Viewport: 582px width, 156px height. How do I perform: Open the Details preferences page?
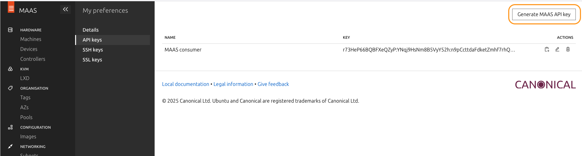[x=90, y=30]
